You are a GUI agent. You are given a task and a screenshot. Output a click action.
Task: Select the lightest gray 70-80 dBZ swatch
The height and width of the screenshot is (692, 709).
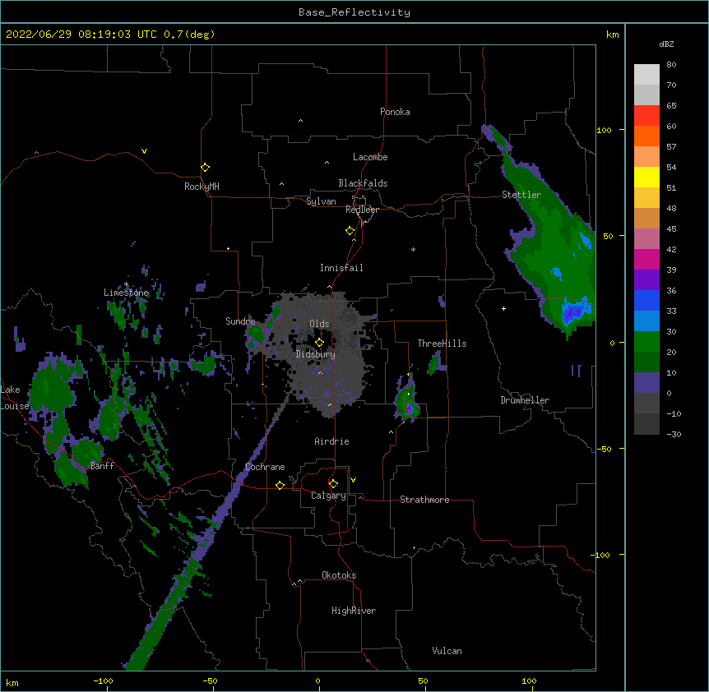tap(646, 75)
